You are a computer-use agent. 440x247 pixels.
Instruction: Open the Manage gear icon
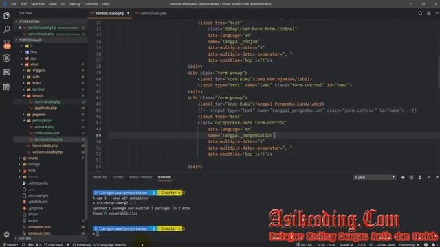point(6,234)
